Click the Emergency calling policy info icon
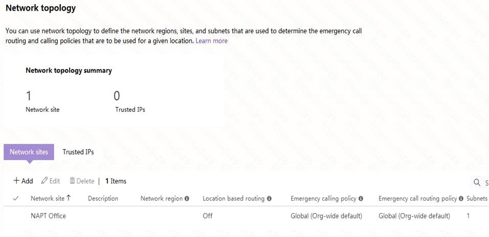 (361, 199)
